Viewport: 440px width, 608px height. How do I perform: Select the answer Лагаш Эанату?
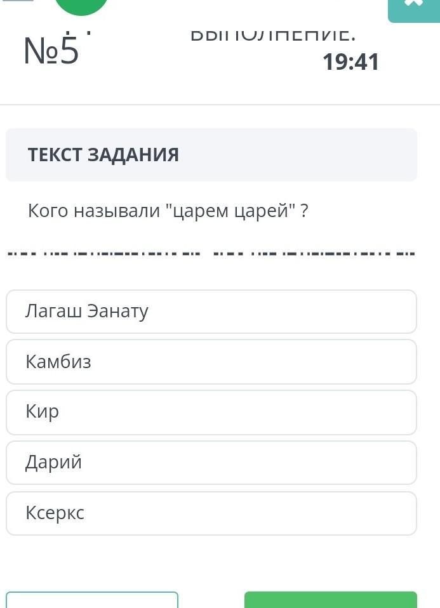point(211,312)
